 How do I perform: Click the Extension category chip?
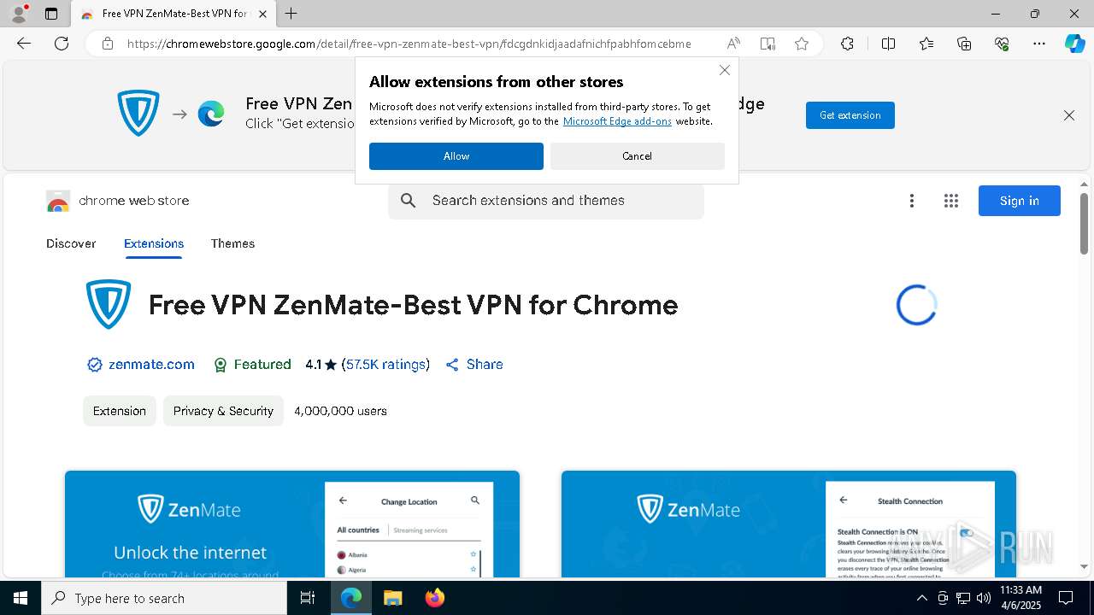120,411
